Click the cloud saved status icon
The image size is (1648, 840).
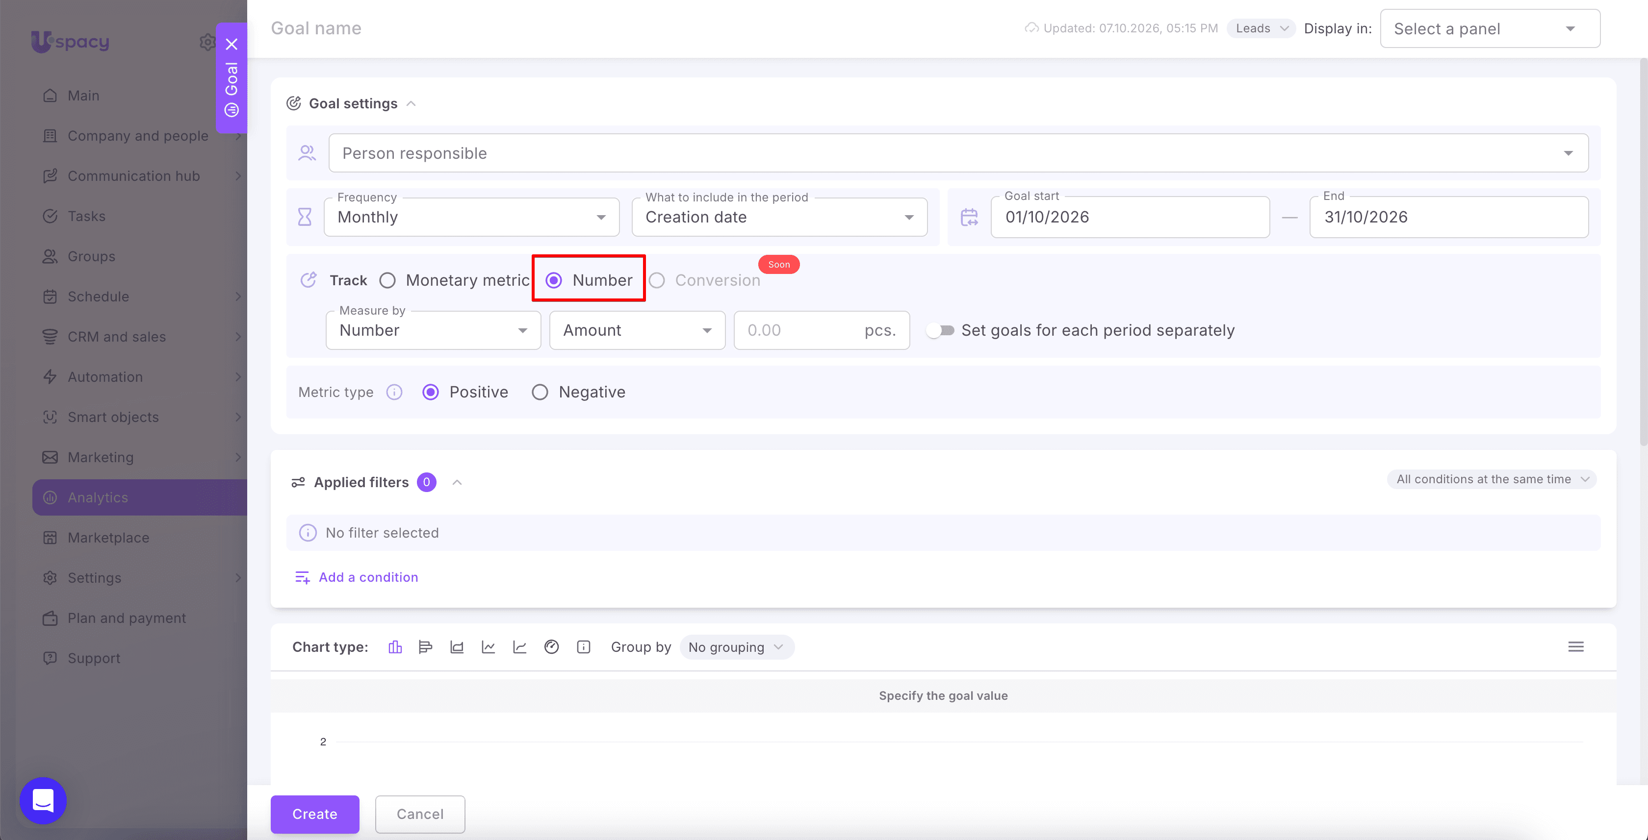pyautogui.click(x=1031, y=28)
